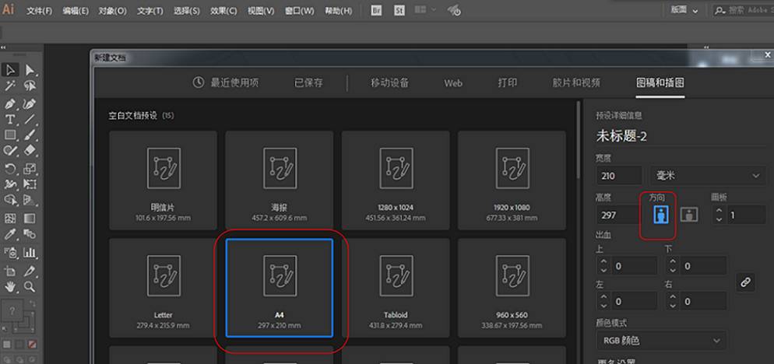774x364 pixels.
Task: Select the Line Segment tool
Action: coord(30,119)
